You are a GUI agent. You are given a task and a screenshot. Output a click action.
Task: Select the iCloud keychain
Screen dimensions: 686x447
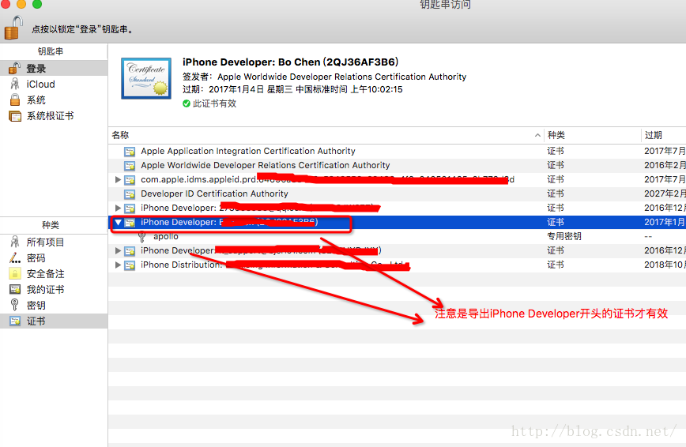pos(54,84)
